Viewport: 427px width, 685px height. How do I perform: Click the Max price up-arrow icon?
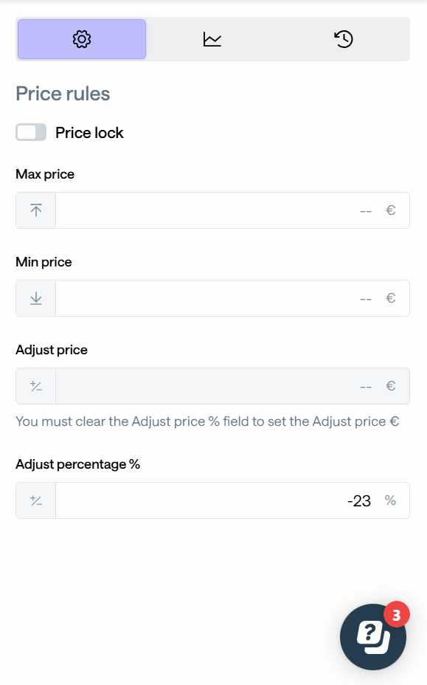point(36,210)
